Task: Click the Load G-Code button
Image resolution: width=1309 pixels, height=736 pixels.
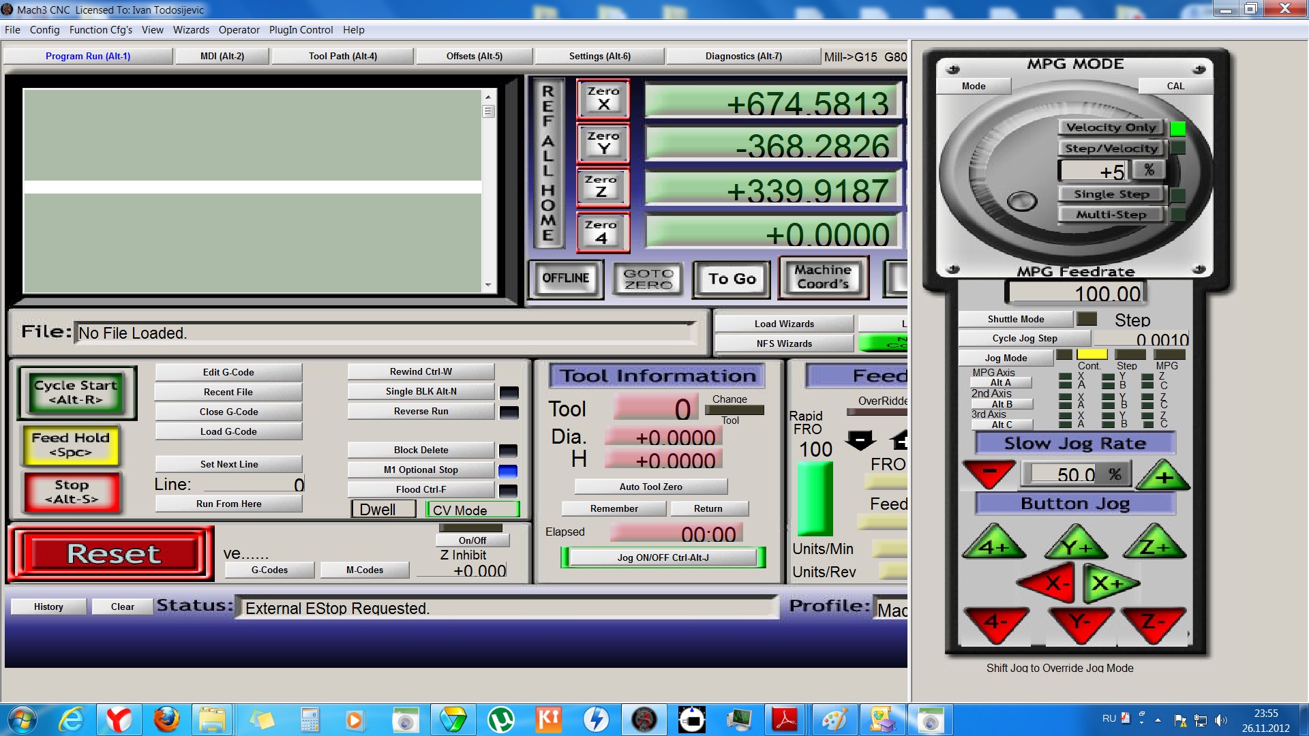Action: point(228,431)
